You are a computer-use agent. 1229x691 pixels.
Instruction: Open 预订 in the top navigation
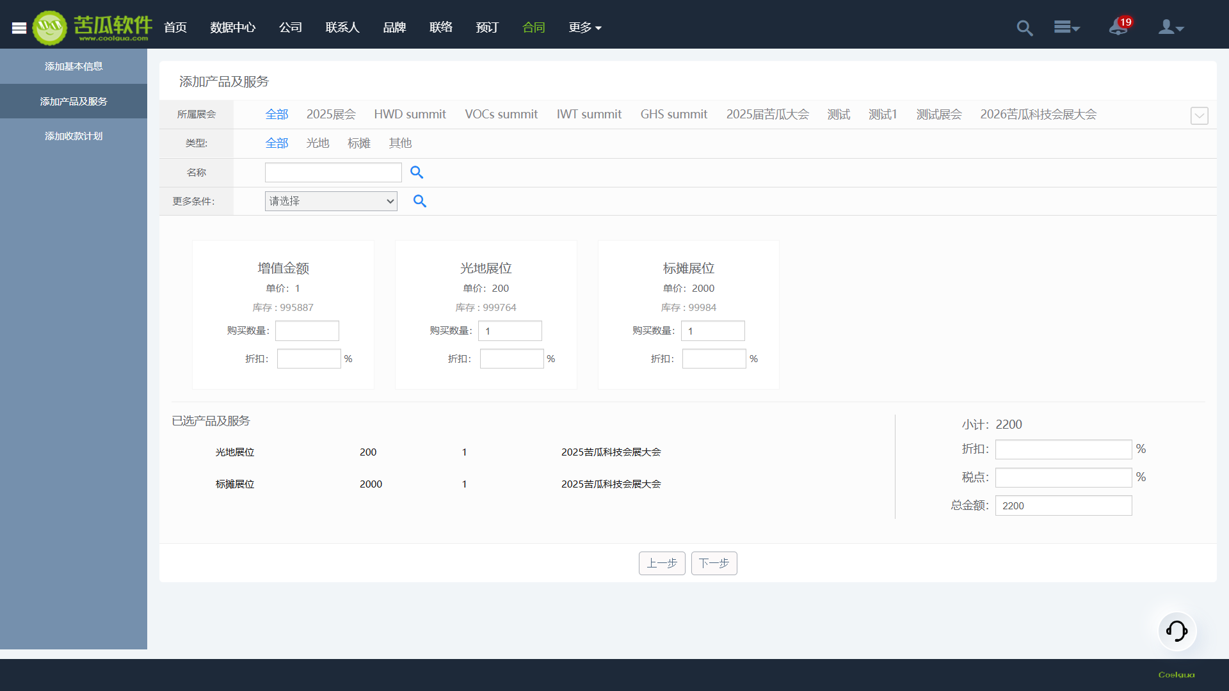(x=487, y=28)
